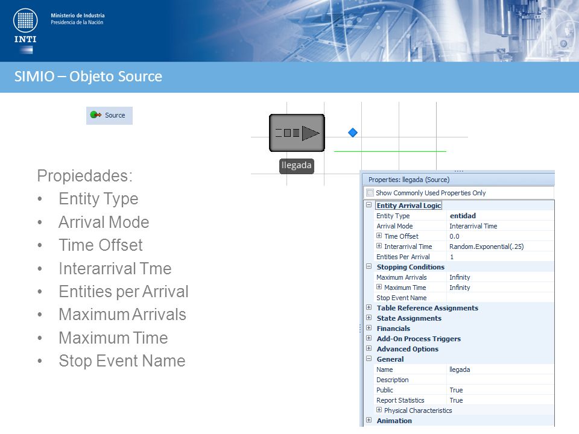Screen dimensions: 579x434
Task: Expand the Maximum Time property
Action: [x=379, y=287]
